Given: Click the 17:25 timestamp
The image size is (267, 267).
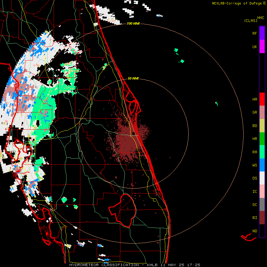Looking at the screenshot, I should pos(193,265).
